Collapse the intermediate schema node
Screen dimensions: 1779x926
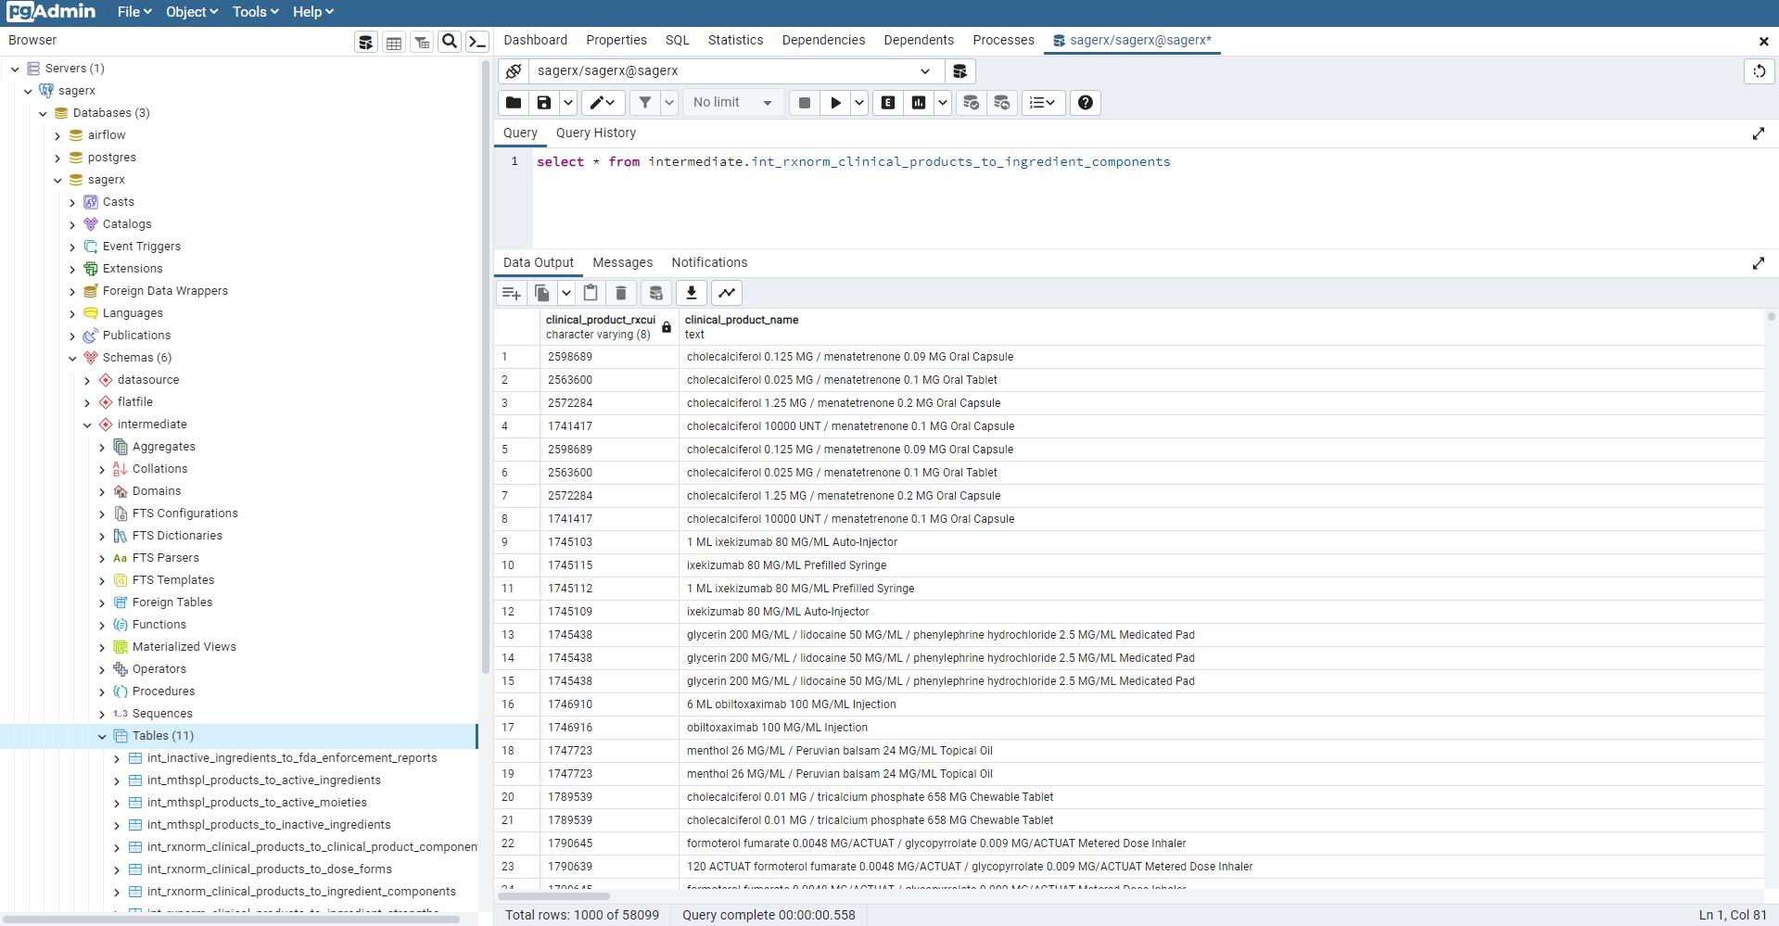tap(87, 425)
